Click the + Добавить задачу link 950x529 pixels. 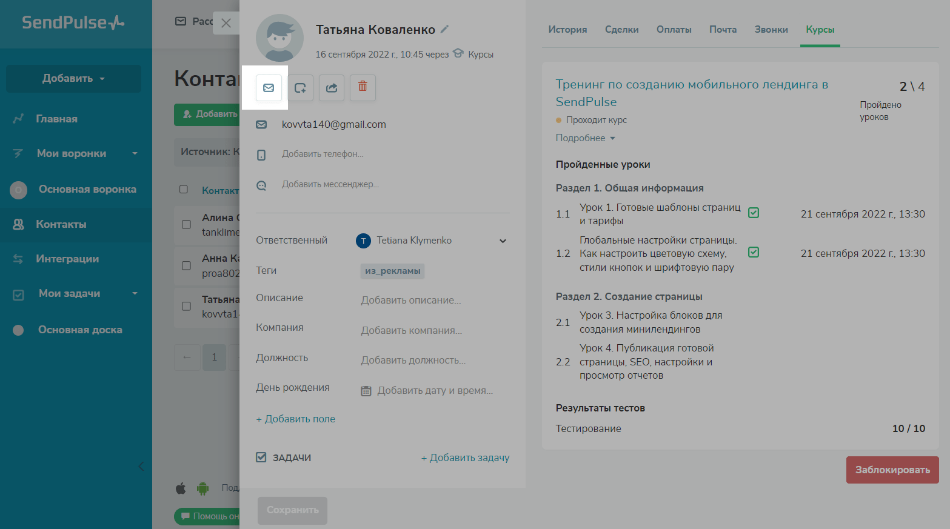tap(465, 458)
